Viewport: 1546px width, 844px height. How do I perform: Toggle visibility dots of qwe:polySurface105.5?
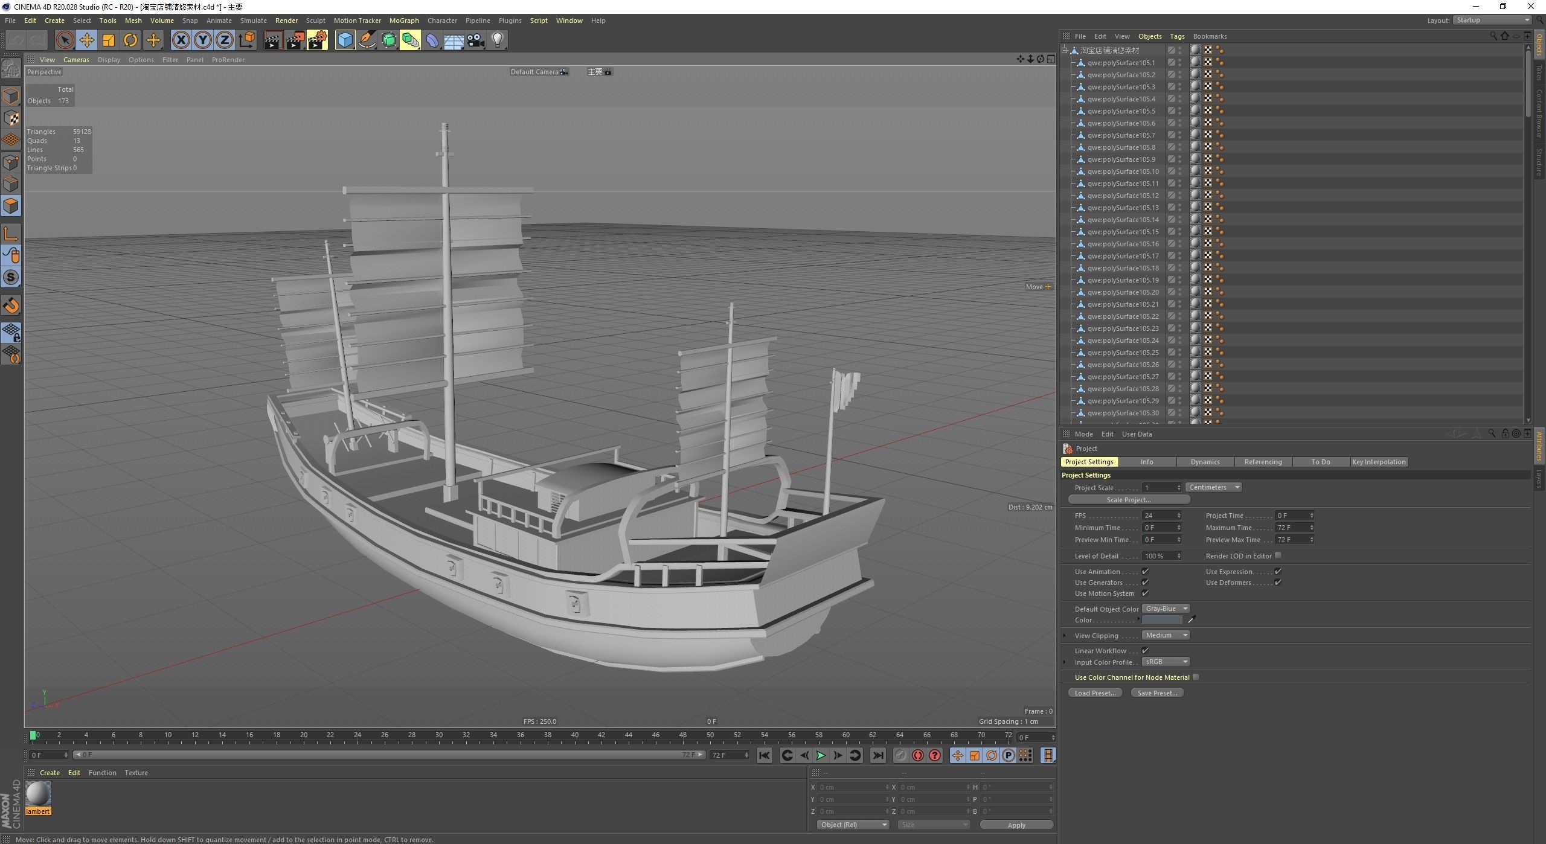coord(1180,111)
